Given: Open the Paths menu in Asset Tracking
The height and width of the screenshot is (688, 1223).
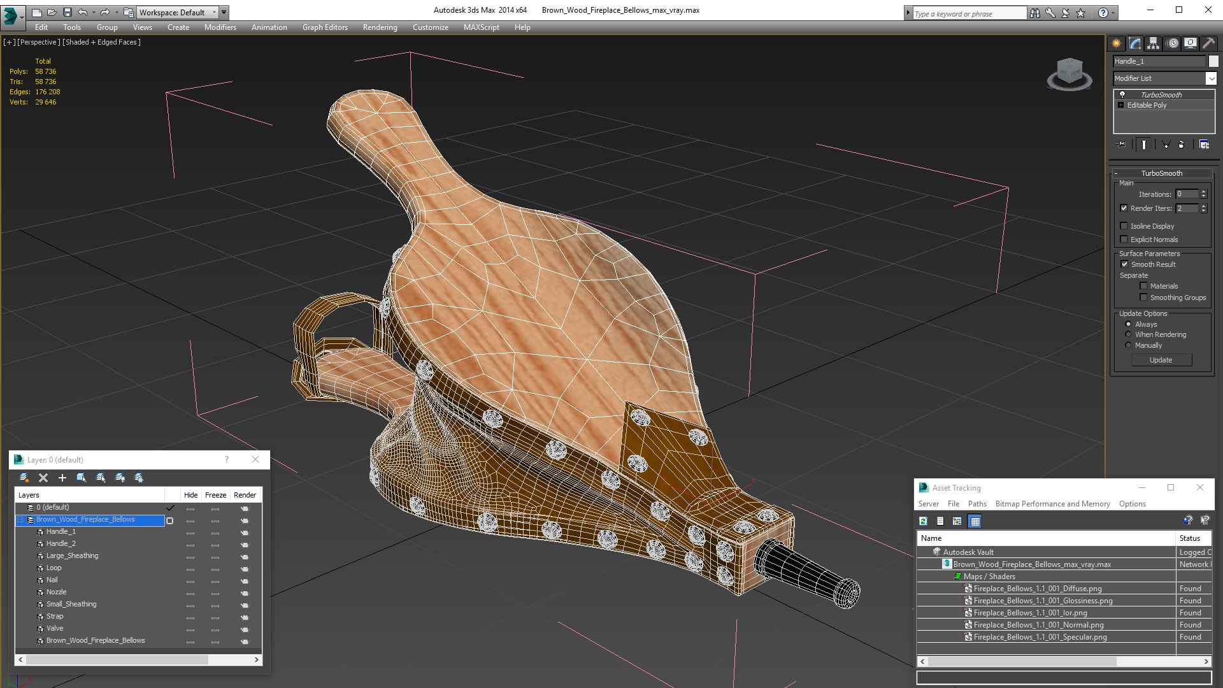Looking at the screenshot, I should 976,504.
